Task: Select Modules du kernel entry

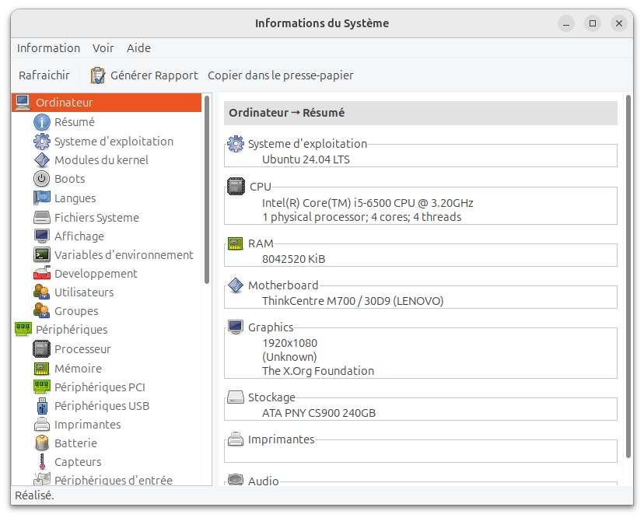Action: pyautogui.click(x=101, y=160)
